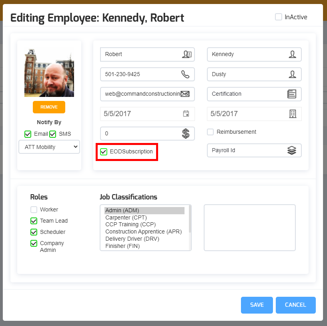Select Delivery Driver (DRV) classification
This screenshot has height=326, width=327.
pos(132,239)
